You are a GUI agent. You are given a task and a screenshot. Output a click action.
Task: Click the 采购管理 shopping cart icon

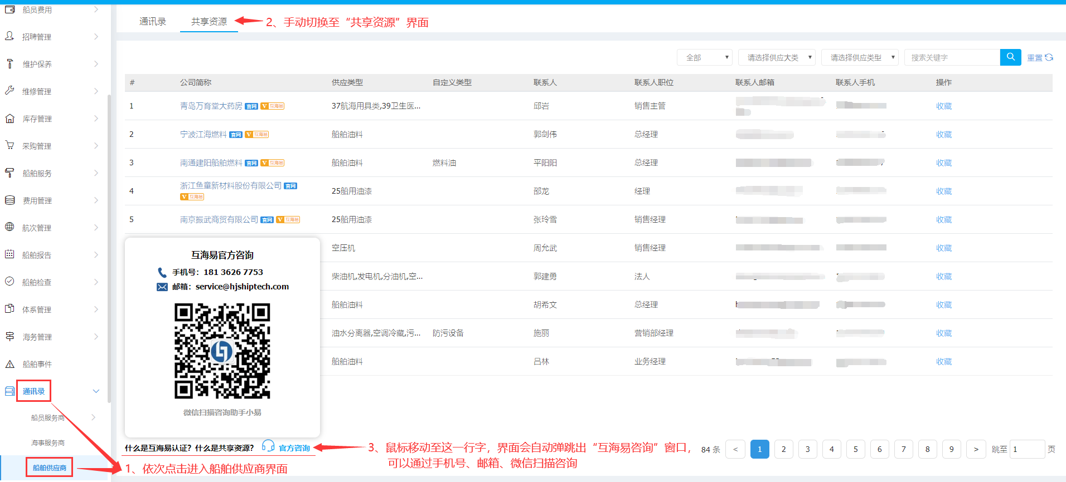[x=10, y=145]
